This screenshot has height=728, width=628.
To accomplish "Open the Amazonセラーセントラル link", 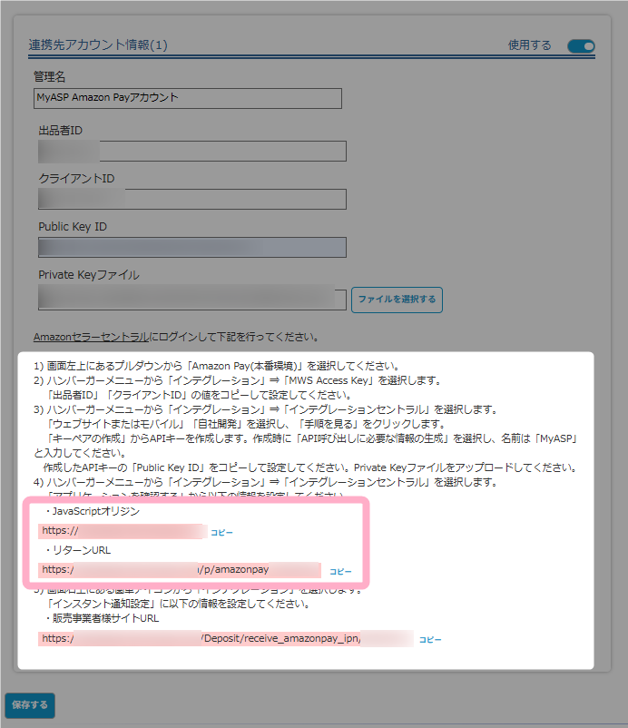I will (91, 337).
